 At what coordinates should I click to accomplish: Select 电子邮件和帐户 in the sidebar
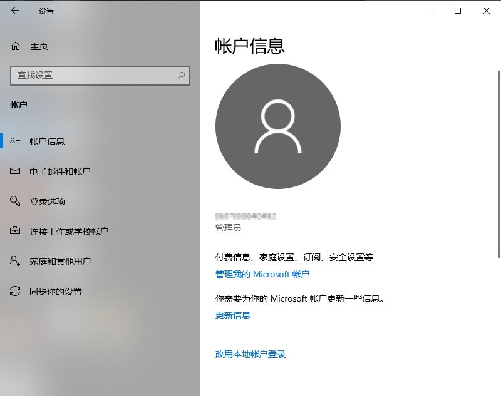pos(59,171)
